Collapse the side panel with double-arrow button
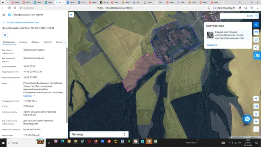 click(71, 15)
